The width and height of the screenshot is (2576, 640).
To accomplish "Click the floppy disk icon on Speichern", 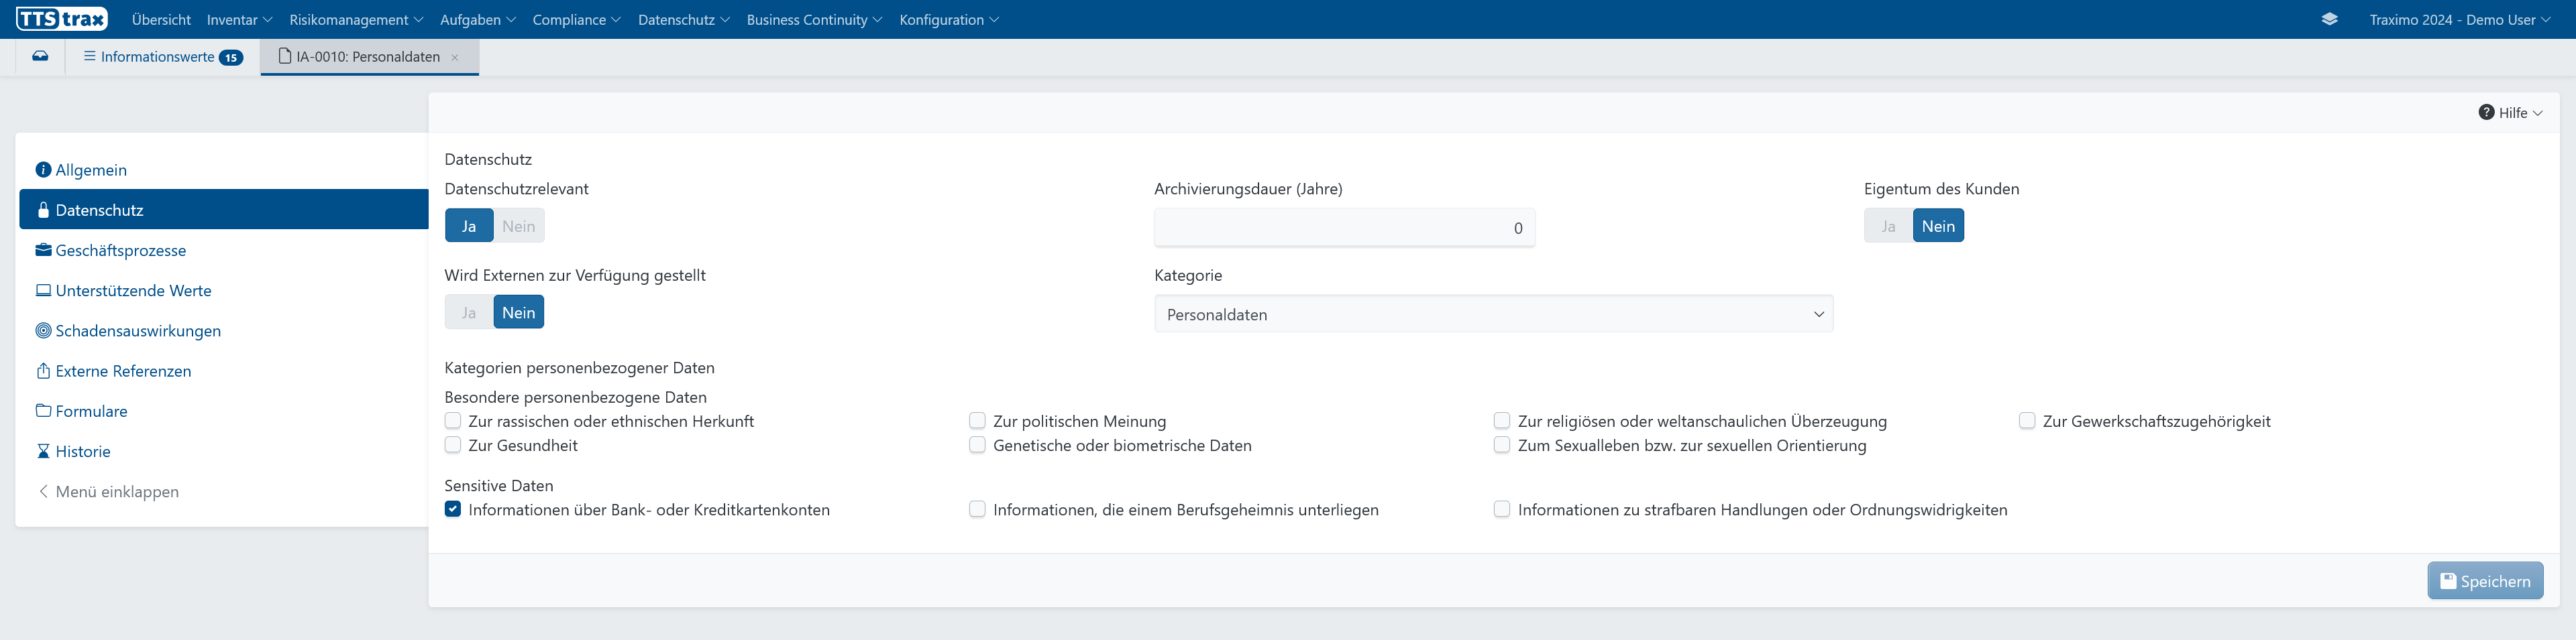I will 2448,581.
